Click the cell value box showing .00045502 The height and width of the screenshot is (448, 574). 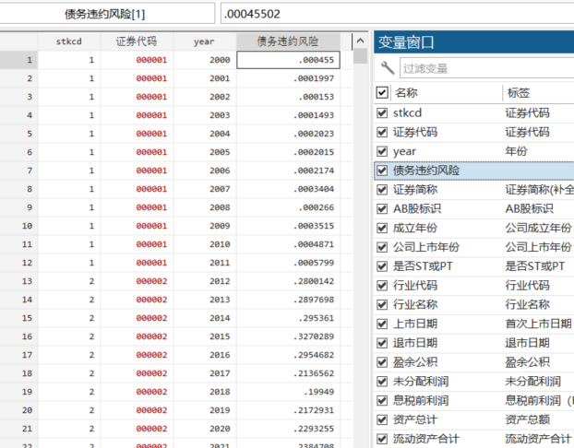point(397,14)
